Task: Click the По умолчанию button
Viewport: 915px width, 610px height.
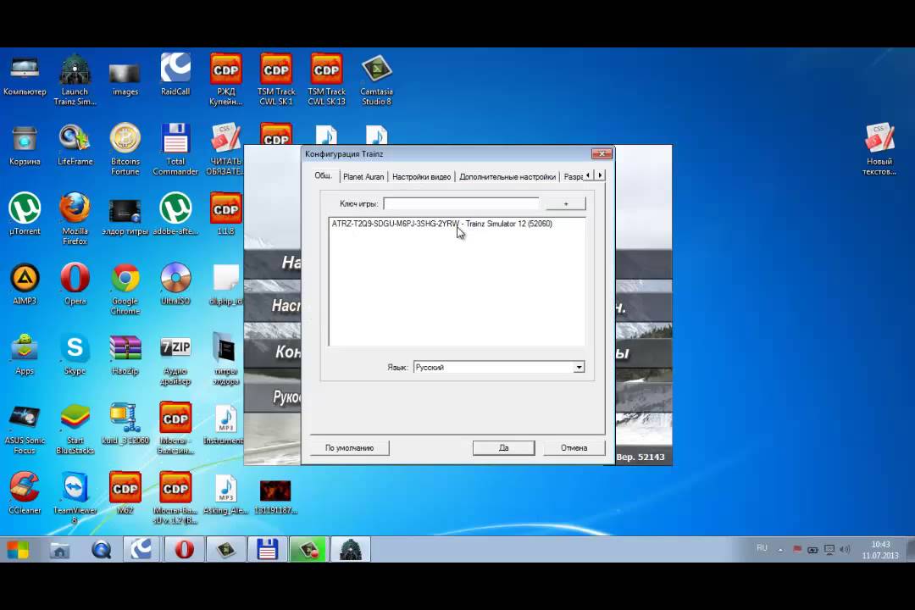Action: (x=350, y=447)
